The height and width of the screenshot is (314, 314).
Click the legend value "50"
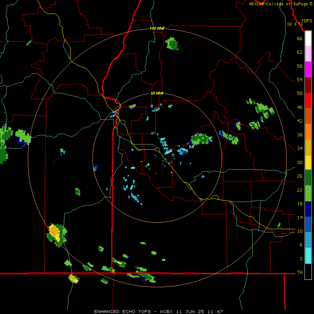[300, 94]
